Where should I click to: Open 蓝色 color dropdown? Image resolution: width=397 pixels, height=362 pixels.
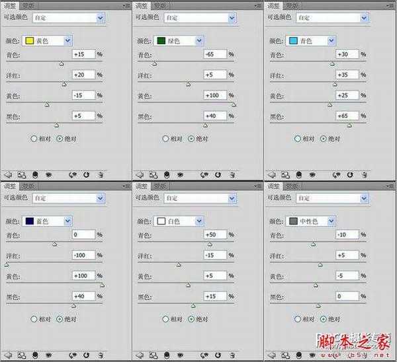tap(48, 221)
